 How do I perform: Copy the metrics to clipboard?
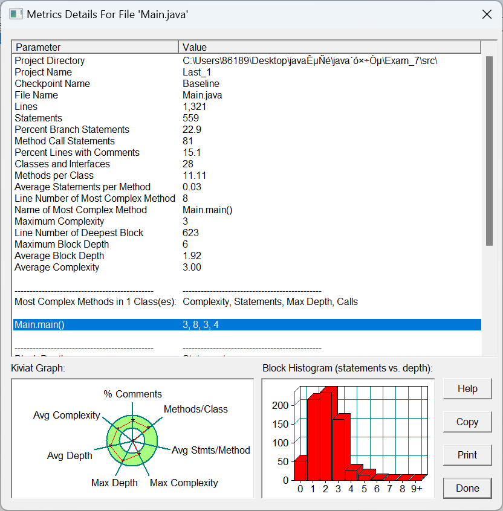click(x=467, y=422)
